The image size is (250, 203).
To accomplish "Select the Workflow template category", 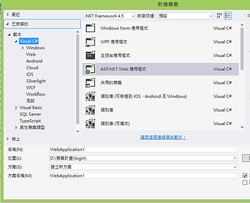I will click(36, 94).
